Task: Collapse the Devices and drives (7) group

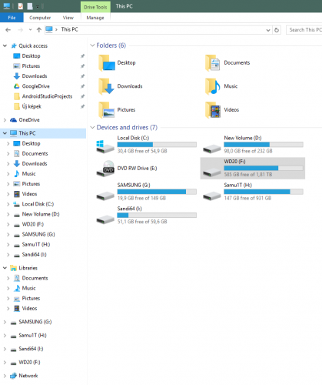Action: pos(92,128)
